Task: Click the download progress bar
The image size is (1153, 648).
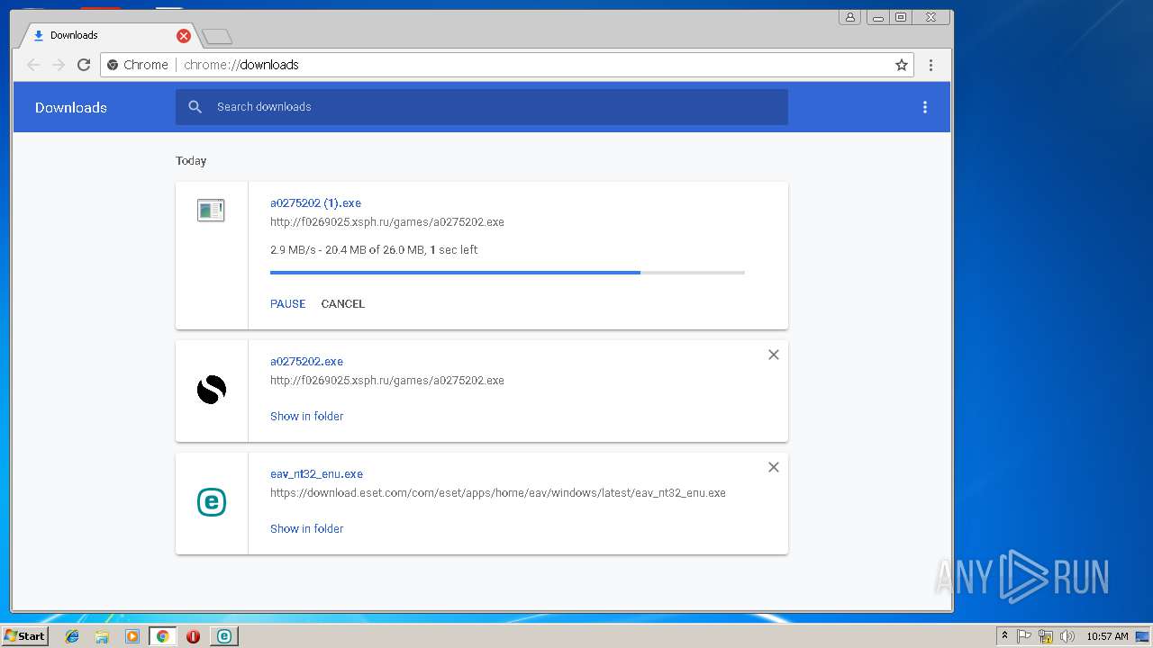Action: [507, 272]
